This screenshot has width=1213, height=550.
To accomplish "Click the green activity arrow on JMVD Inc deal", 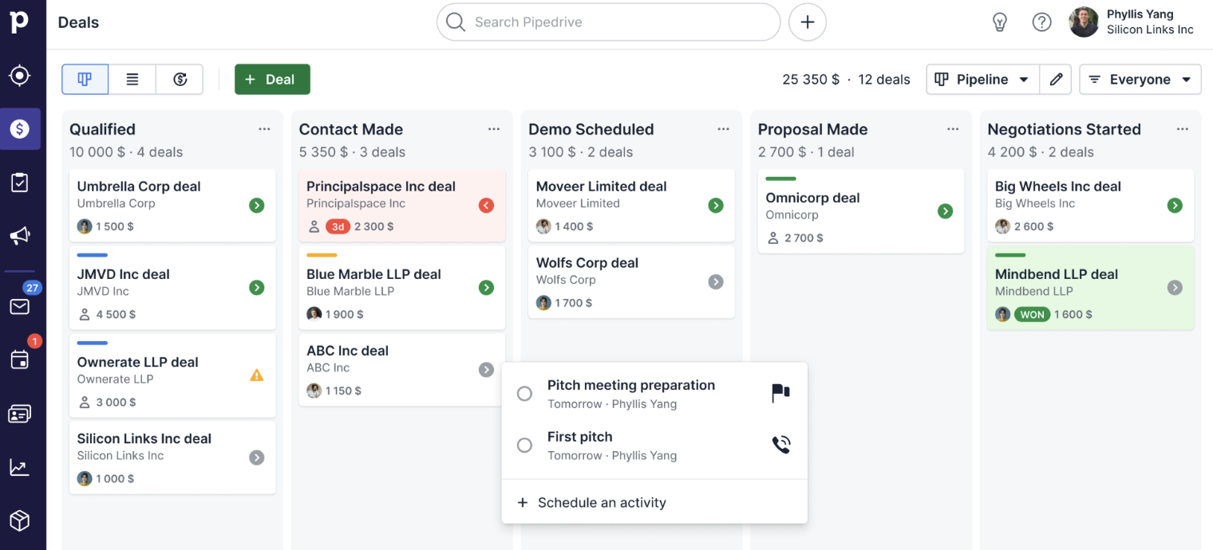I will [x=256, y=288].
